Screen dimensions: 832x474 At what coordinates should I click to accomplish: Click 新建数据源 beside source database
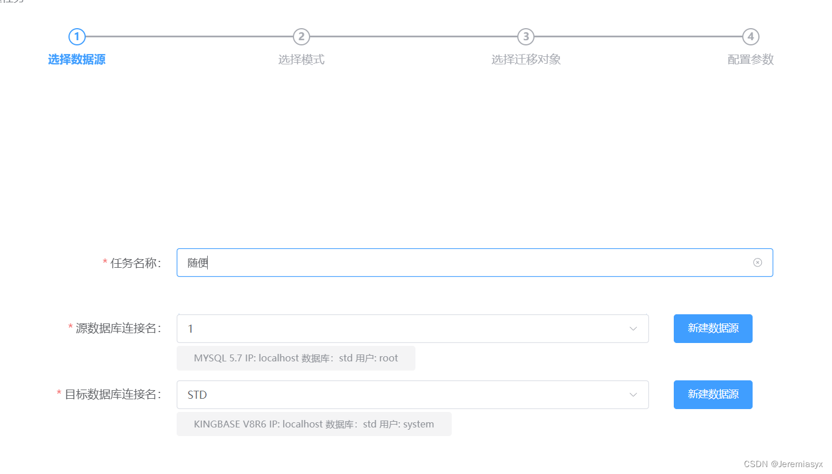[713, 329]
